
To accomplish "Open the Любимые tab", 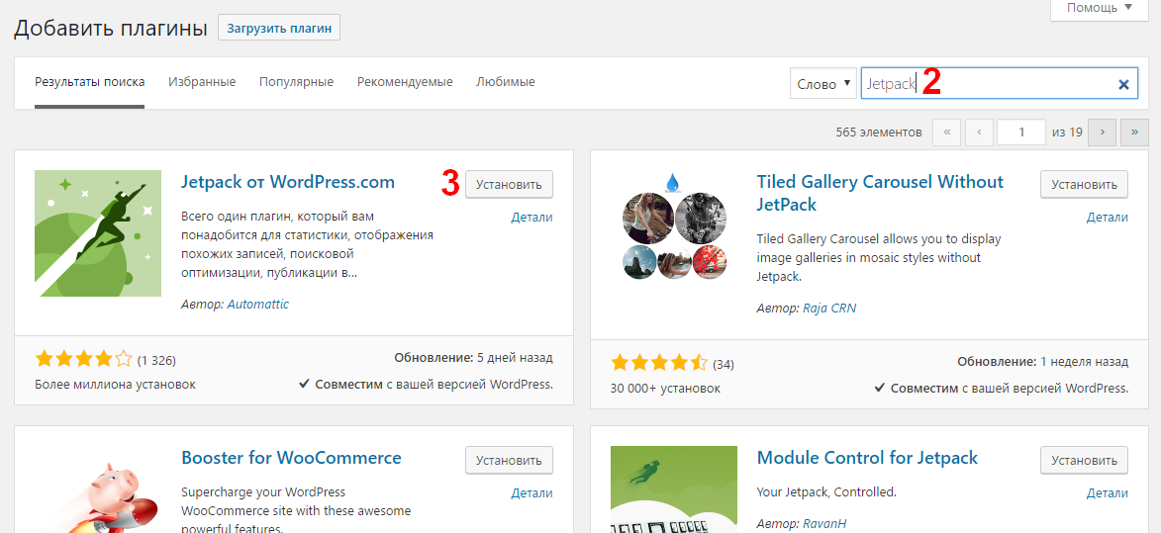I will [x=506, y=82].
